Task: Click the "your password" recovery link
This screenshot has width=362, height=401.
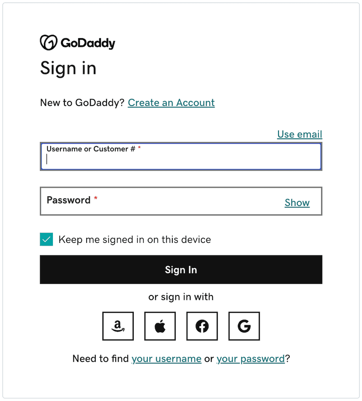Action: 251,359
